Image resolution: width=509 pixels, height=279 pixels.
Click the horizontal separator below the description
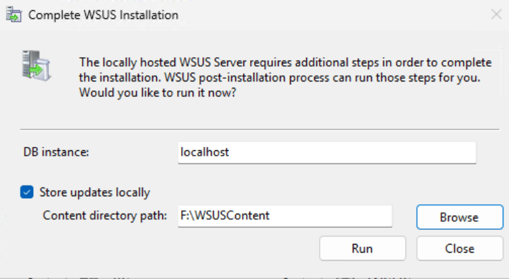point(264,128)
